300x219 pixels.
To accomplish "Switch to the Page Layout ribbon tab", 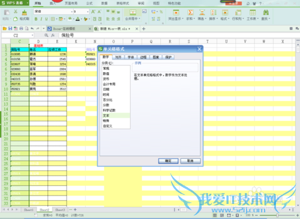I will coord(71,3).
